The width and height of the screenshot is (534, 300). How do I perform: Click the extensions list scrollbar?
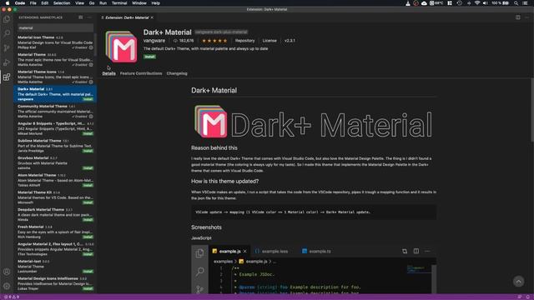[x=96, y=44]
